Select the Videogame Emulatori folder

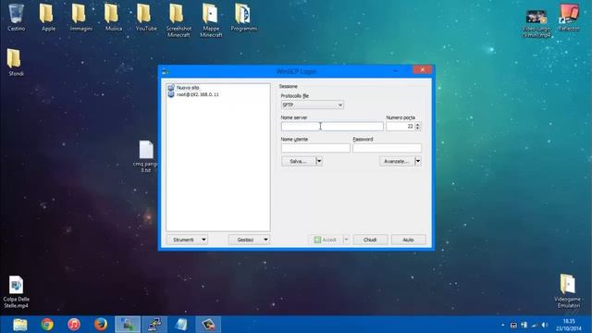pos(568,290)
